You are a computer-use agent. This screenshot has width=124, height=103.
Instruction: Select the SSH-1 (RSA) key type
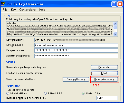pos(8,93)
